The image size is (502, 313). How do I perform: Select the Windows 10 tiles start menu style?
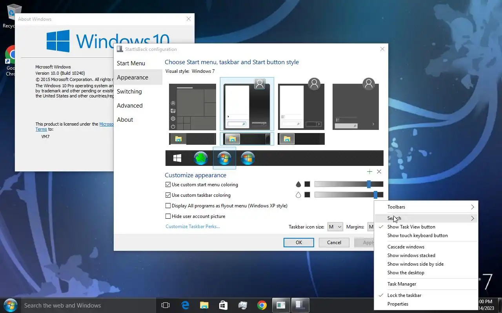(193, 107)
